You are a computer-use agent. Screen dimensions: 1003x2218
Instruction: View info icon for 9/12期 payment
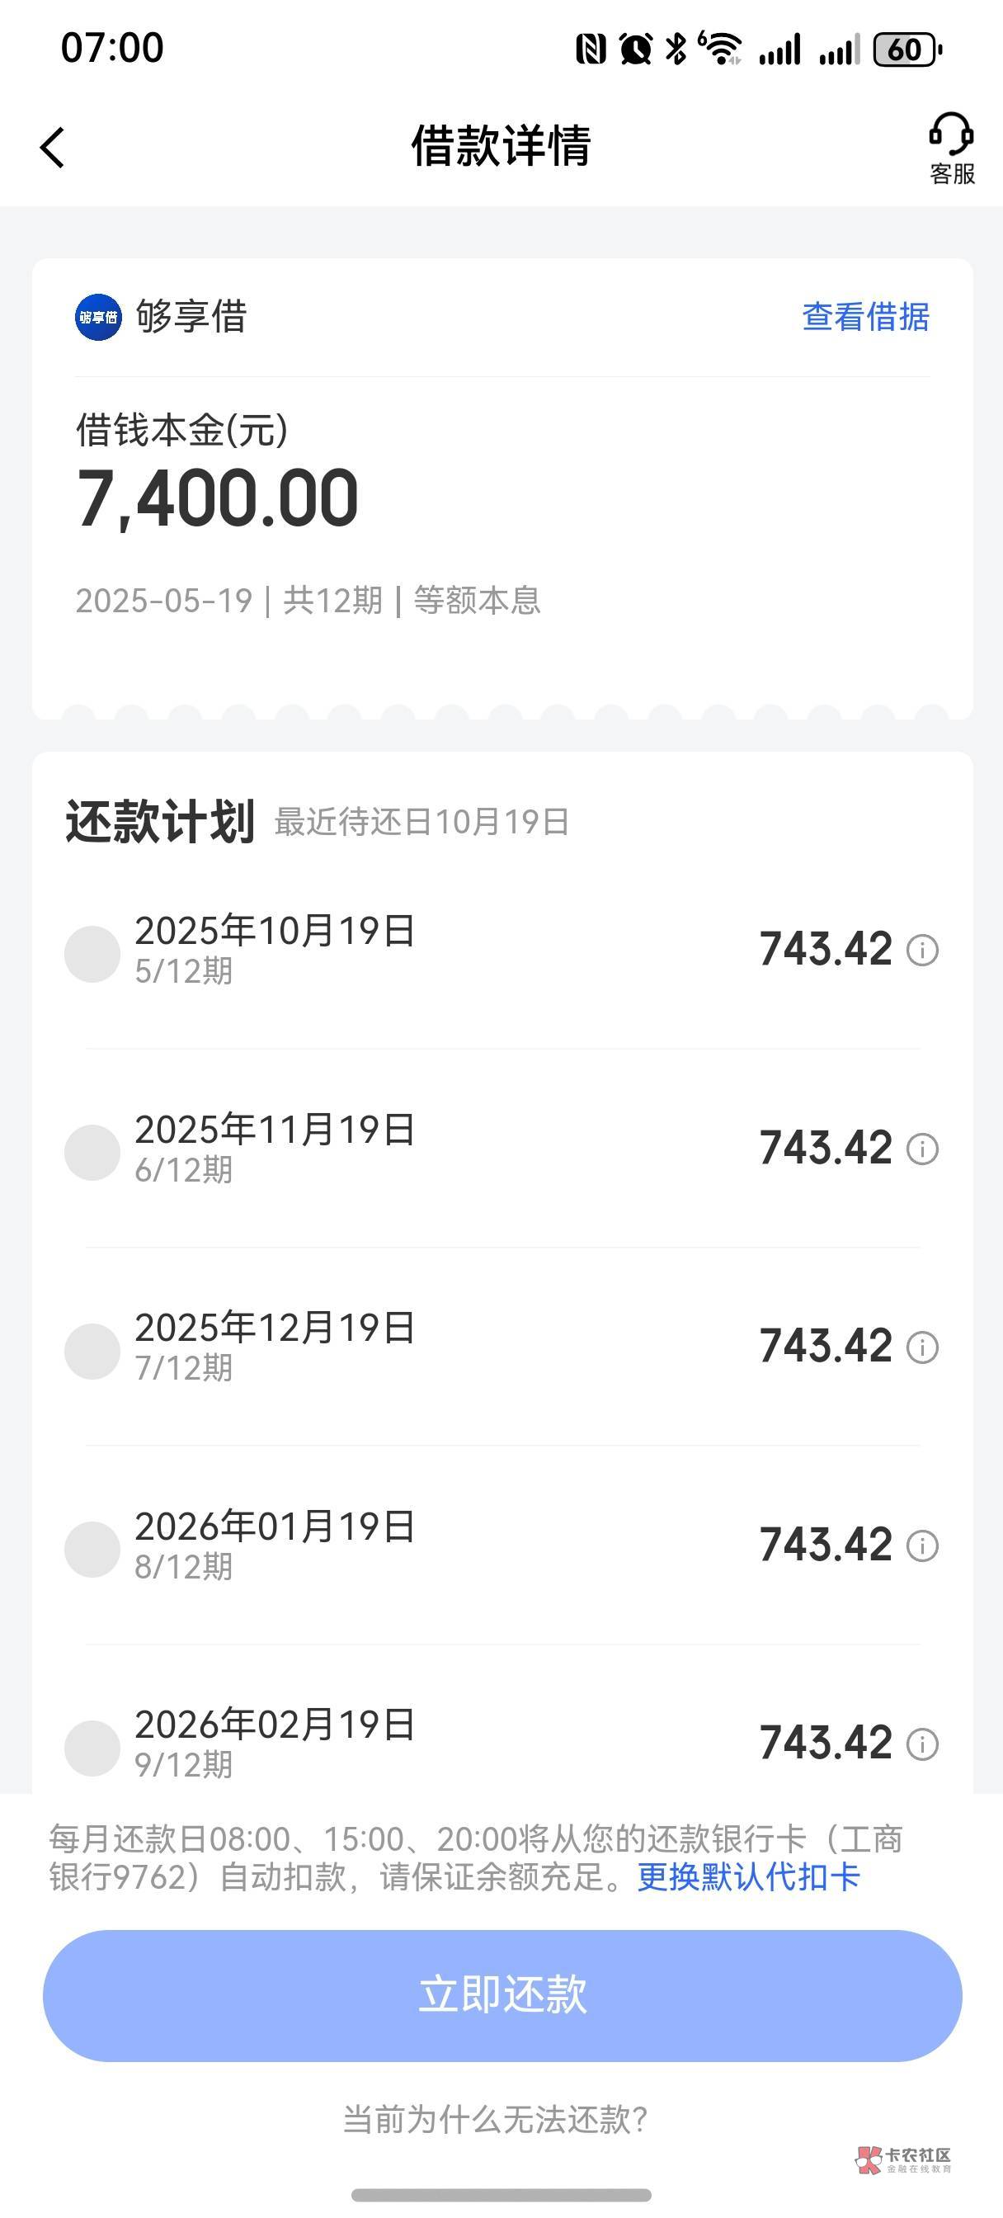tap(922, 1744)
